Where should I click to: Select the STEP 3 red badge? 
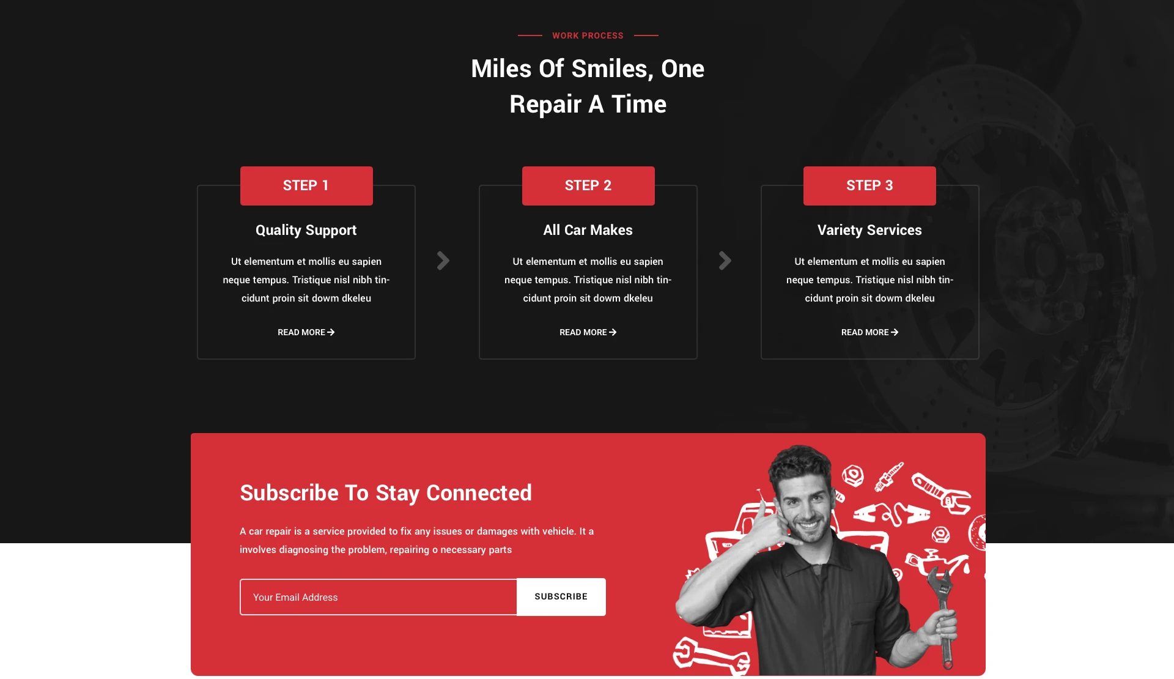[869, 186]
